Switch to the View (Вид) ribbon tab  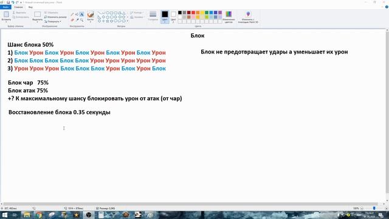tap(30, 7)
